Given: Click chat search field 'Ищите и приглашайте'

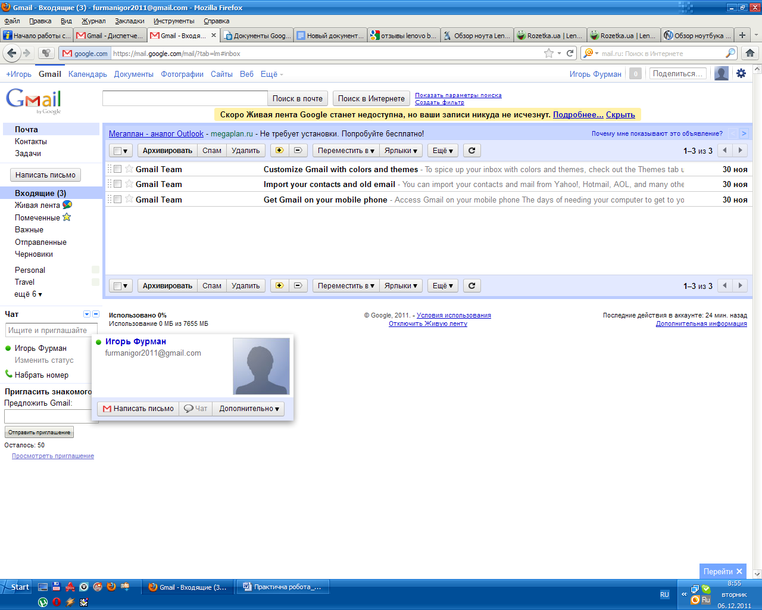Looking at the screenshot, I should click(51, 330).
